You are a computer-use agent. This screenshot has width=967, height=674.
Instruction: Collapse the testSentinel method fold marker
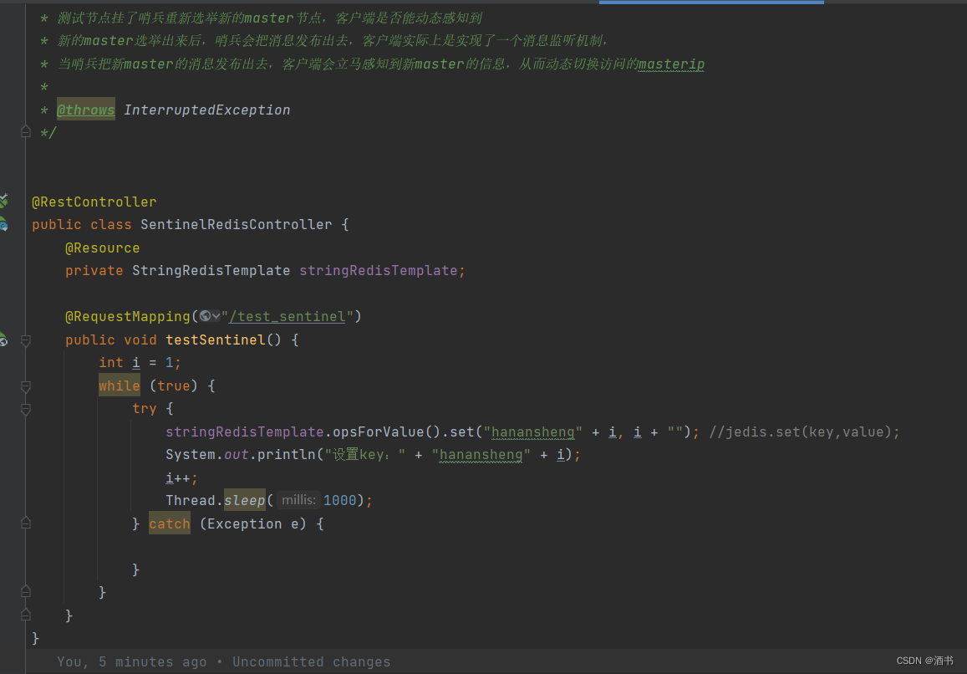26,340
